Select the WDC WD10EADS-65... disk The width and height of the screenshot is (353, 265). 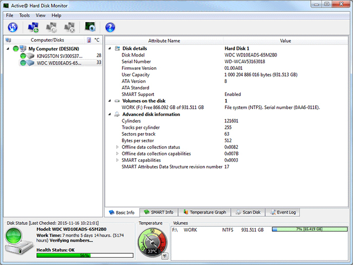coord(59,63)
